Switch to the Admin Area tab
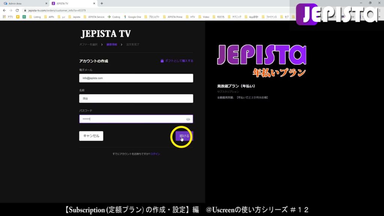Viewport: 384px width, 216px height. coord(24,3)
